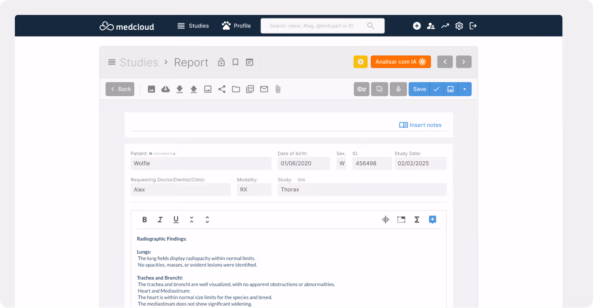Open the access key icon

pyautogui.click(x=361, y=89)
